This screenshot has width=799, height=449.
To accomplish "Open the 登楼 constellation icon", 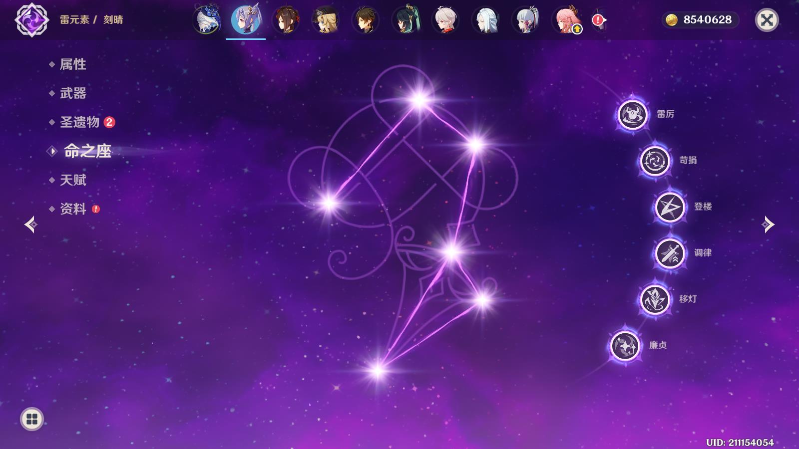I will tap(670, 207).
